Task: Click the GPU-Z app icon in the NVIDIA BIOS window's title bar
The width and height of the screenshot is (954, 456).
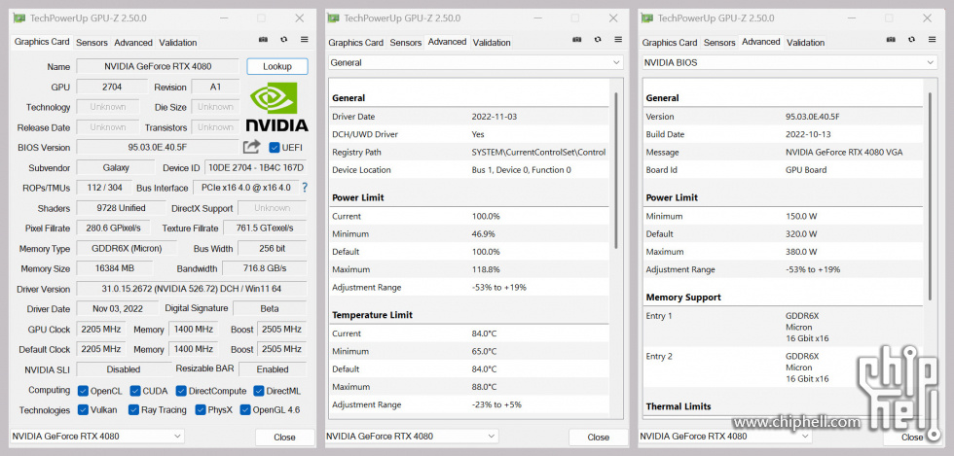Action: (x=647, y=18)
